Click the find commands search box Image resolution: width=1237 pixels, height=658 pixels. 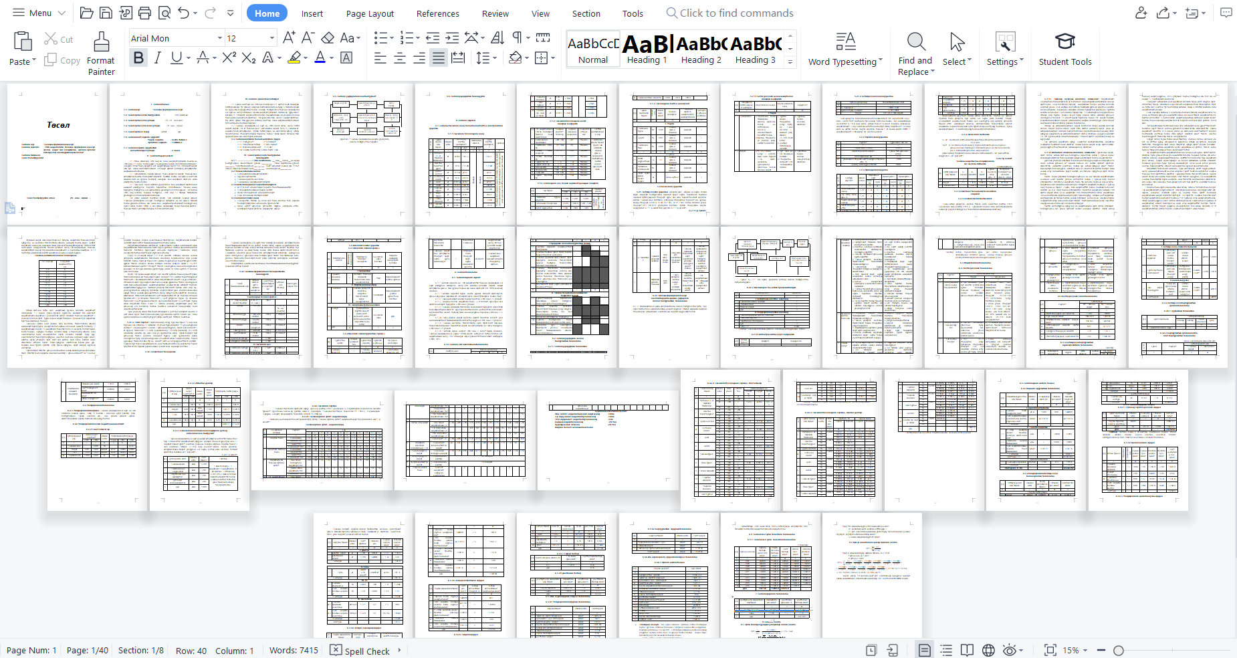736,13
